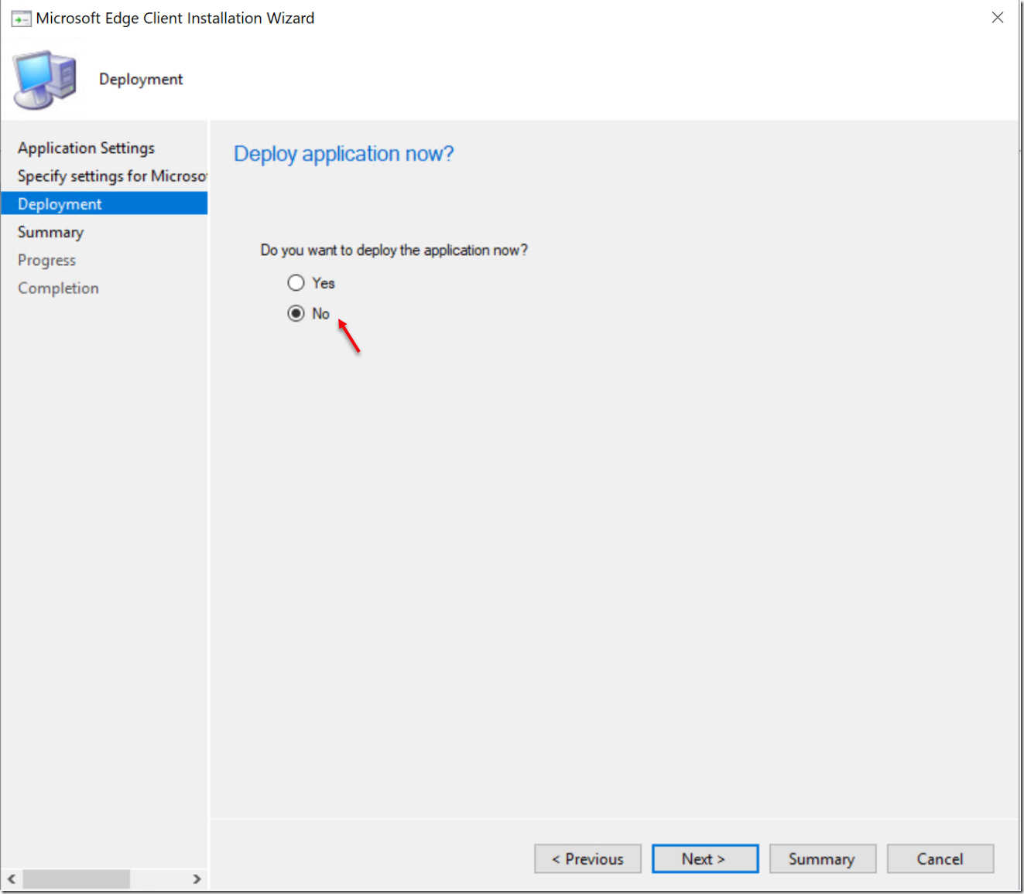Click the Next button

coord(704,858)
